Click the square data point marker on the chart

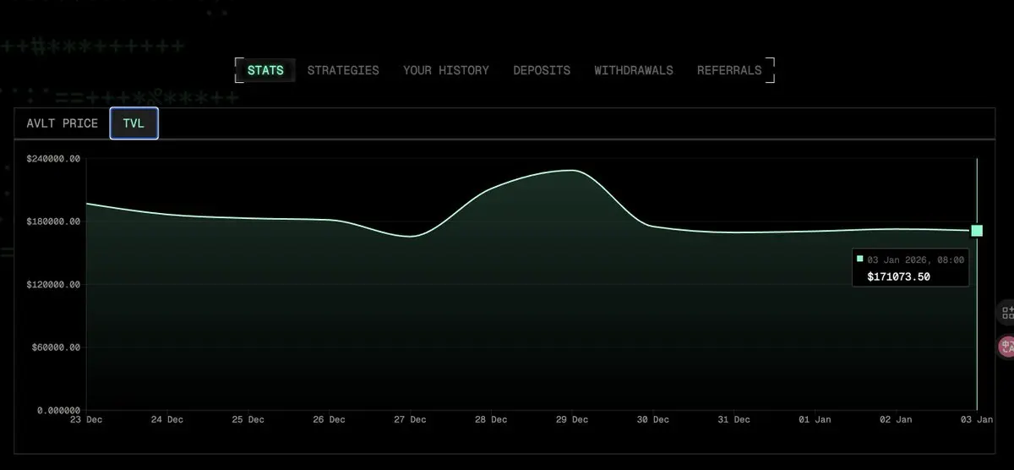point(977,231)
